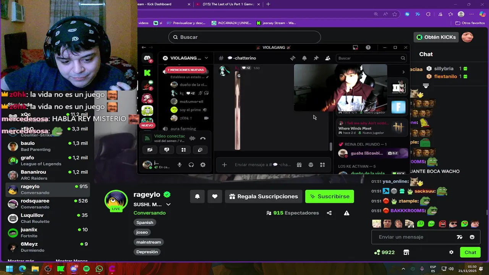Open the Kick server icon in Discord
Viewport: 489px width, 275px height.
tap(147, 73)
